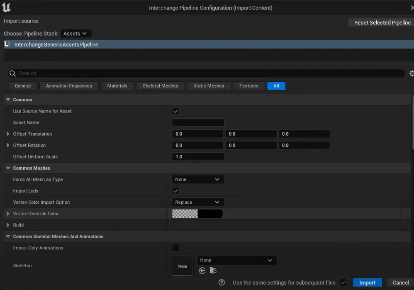This screenshot has height=290, width=414.
Task: Expand the Vertex Override Color row
Action: coord(8,214)
